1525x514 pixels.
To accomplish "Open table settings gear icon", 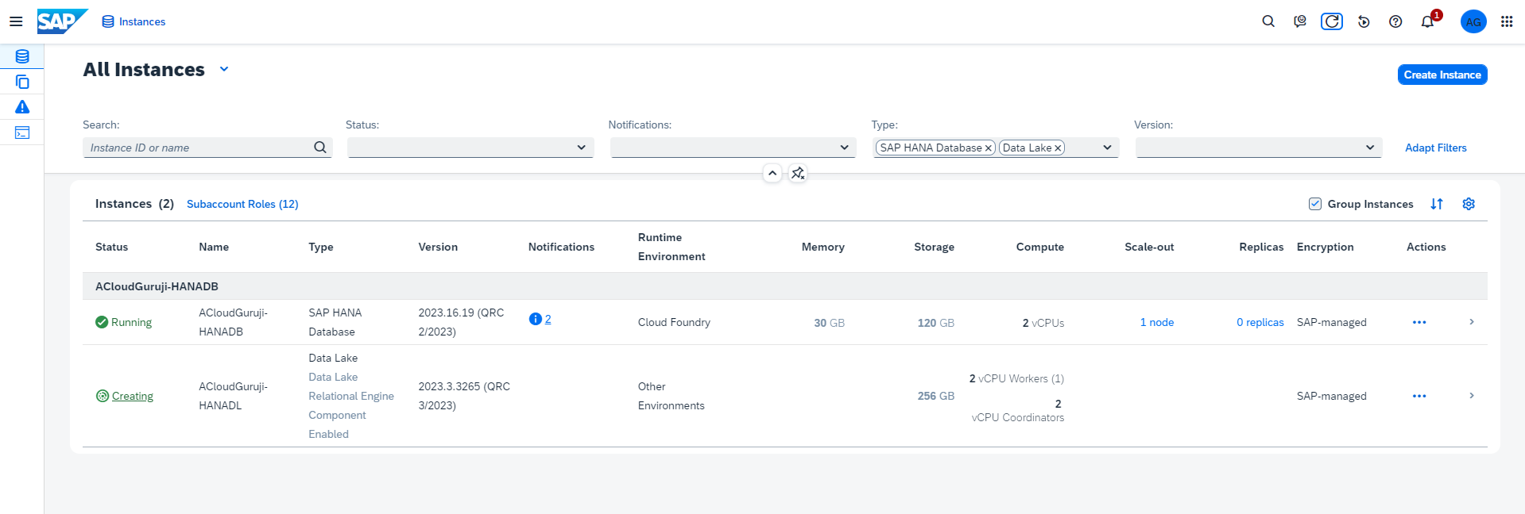I will pos(1469,204).
